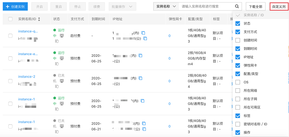This screenshot has height=137, width=289.
Task: Enable the 创建时间 column checkbox
Action: tap(238, 40)
